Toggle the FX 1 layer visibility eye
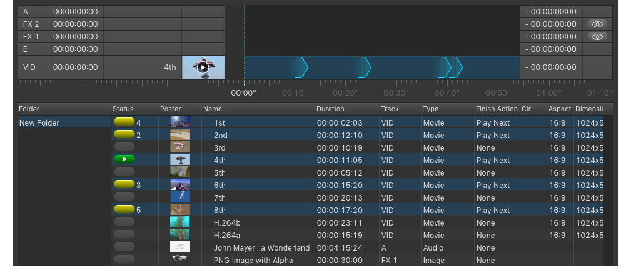 597,37
